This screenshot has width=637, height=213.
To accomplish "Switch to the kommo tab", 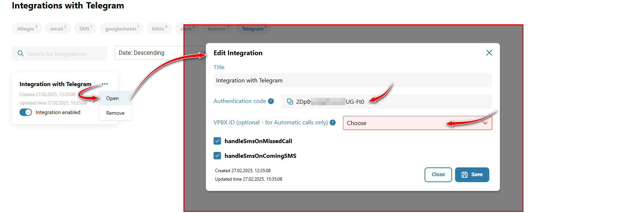I will pyautogui.click(x=218, y=28).
